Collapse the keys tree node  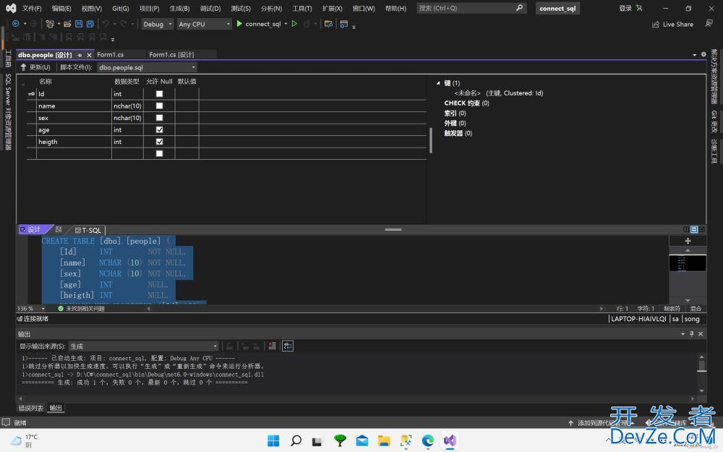click(438, 83)
